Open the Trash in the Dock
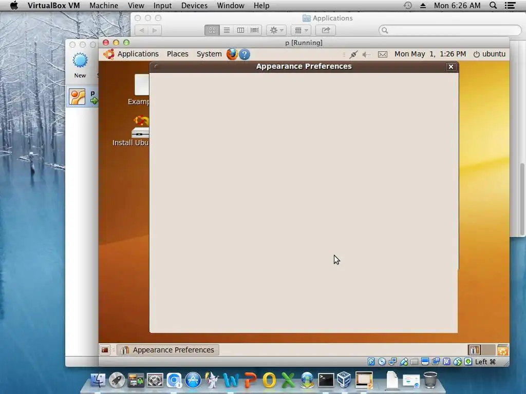The height and width of the screenshot is (394, 526). coord(430,380)
